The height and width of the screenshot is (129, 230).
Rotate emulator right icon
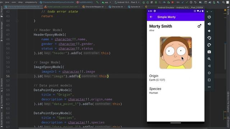pos(209,45)
